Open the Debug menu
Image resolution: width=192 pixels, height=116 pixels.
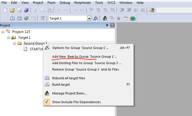pyautogui.click(x=65, y=3)
